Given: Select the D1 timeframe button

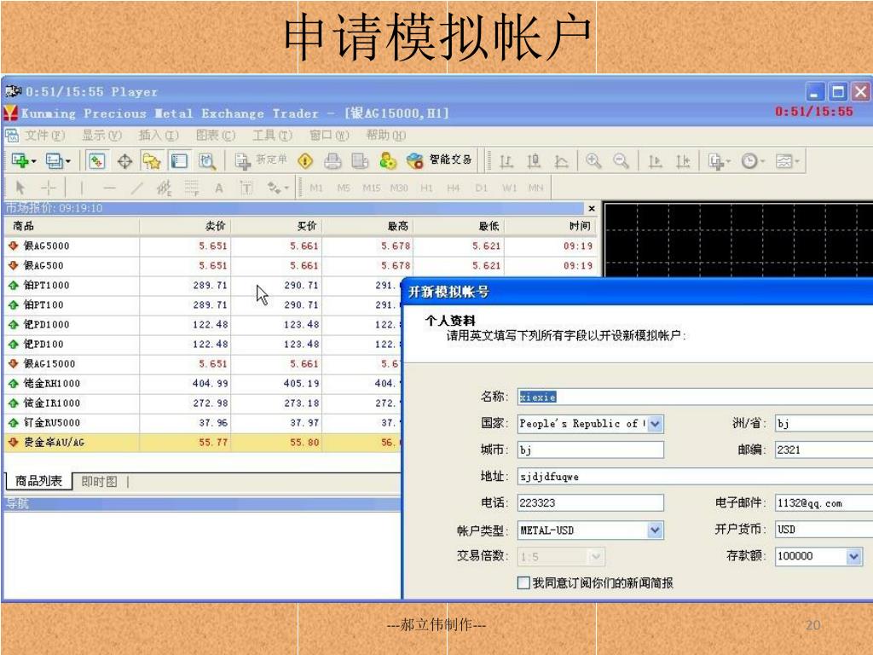Looking at the screenshot, I should (x=482, y=188).
